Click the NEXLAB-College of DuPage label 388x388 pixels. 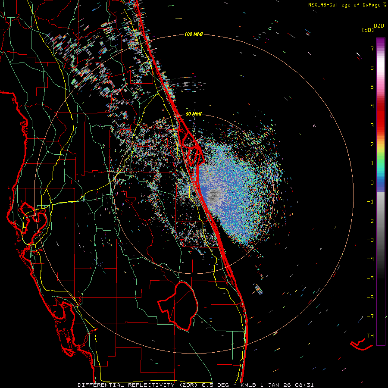344,5
